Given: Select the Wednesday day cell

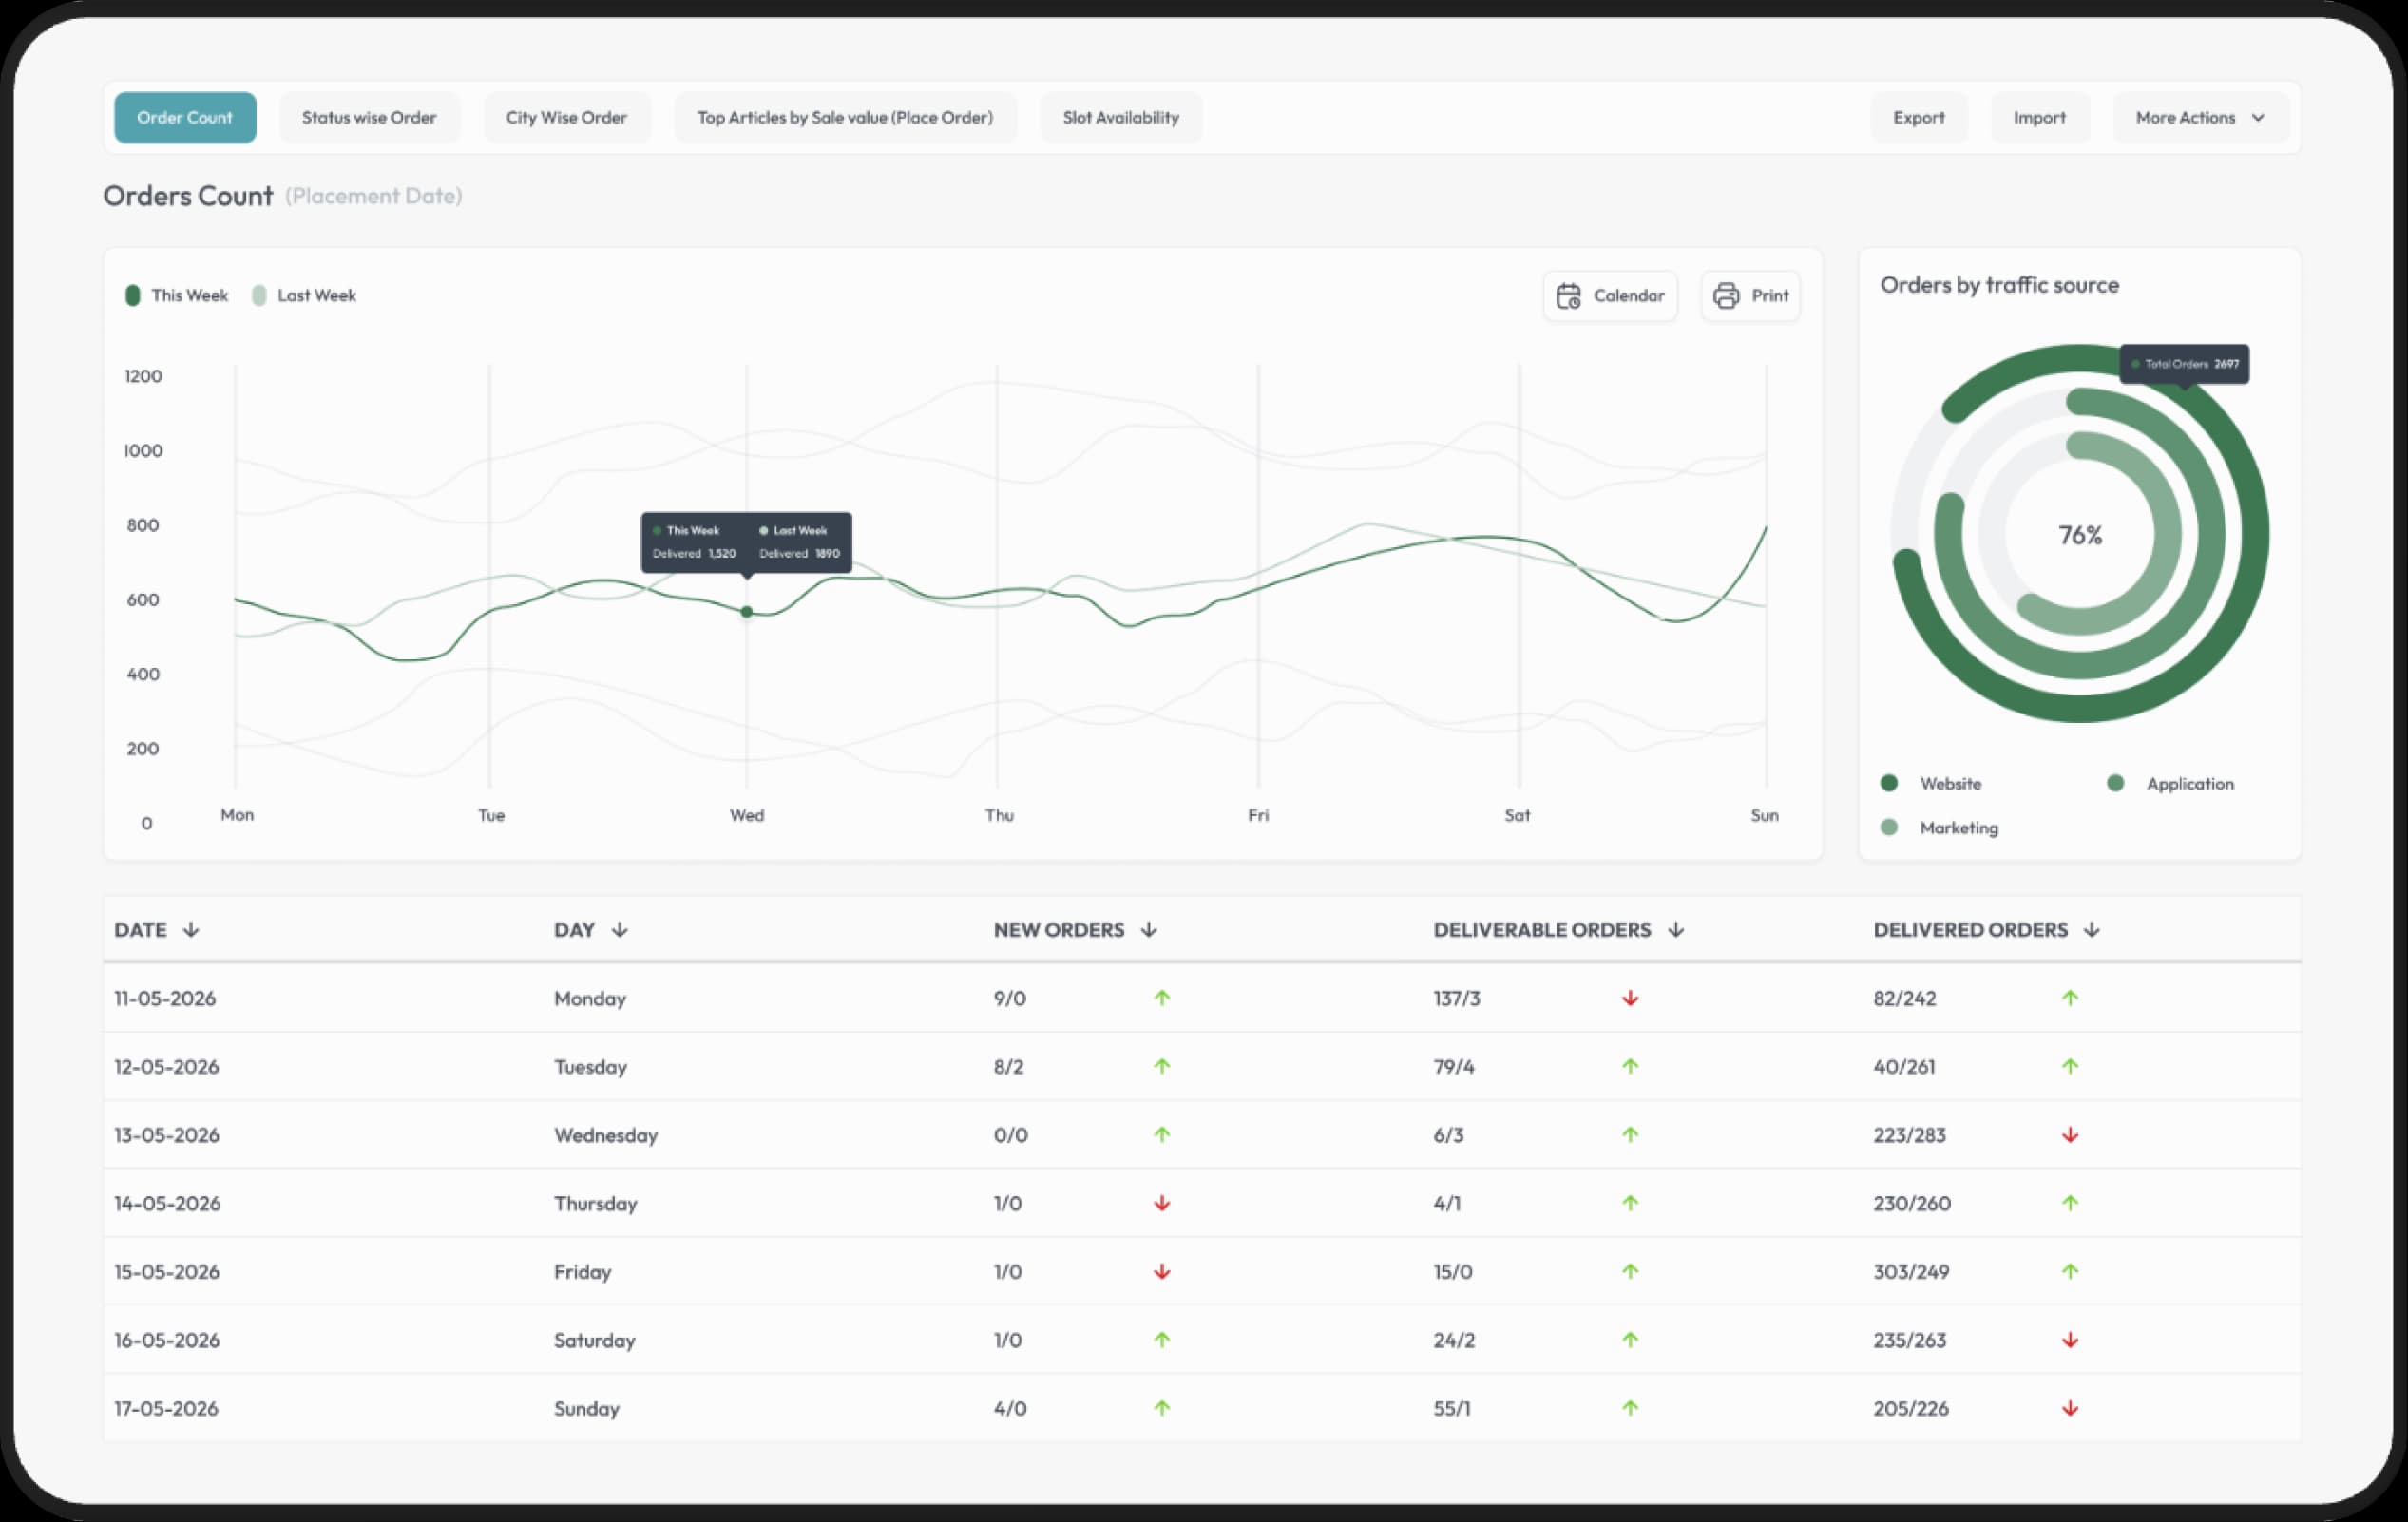Looking at the screenshot, I should pyautogui.click(x=606, y=1136).
